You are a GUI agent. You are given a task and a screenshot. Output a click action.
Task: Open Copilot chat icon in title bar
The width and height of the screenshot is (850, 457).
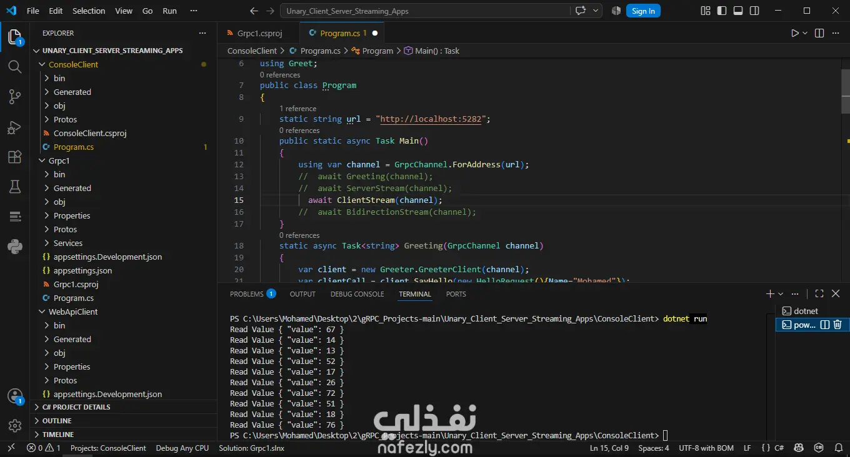[581, 11]
